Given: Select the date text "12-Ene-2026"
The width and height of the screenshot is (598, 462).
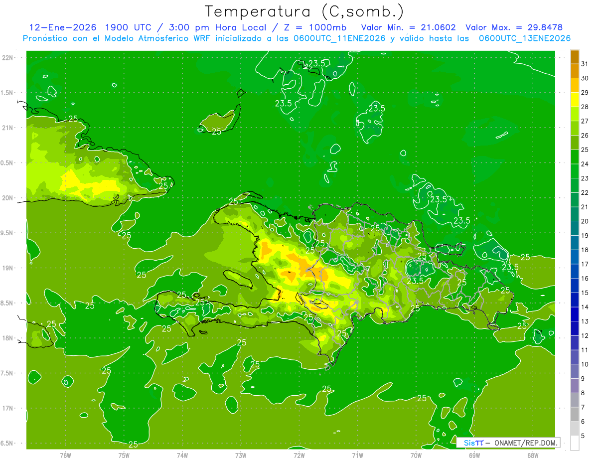Looking at the screenshot, I should 63,28.
